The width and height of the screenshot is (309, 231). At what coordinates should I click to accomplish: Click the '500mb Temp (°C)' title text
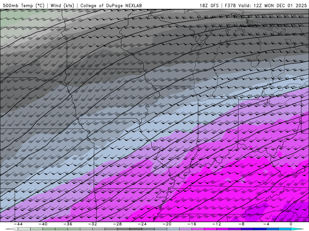click(24, 5)
